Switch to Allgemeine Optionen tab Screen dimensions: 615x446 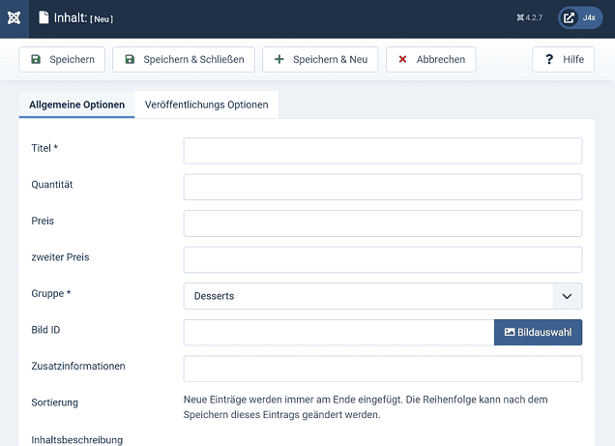pyautogui.click(x=77, y=104)
